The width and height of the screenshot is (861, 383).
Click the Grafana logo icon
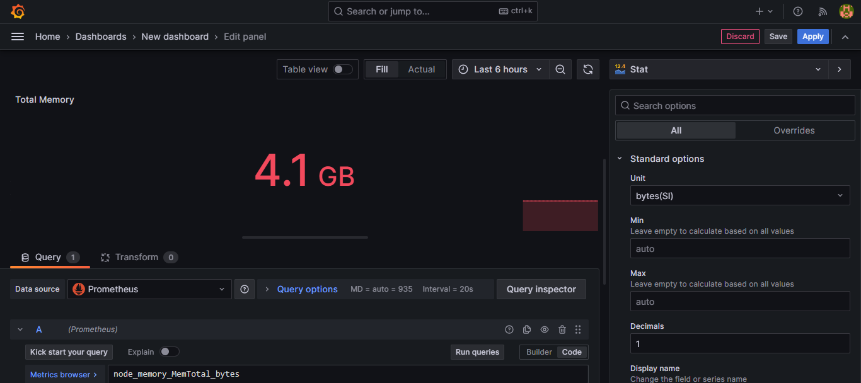pyautogui.click(x=18, y=11)
